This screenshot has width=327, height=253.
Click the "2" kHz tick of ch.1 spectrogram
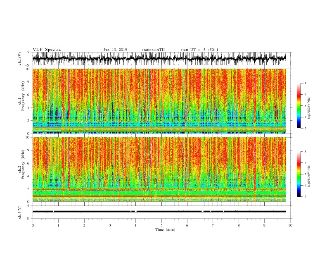29,121
